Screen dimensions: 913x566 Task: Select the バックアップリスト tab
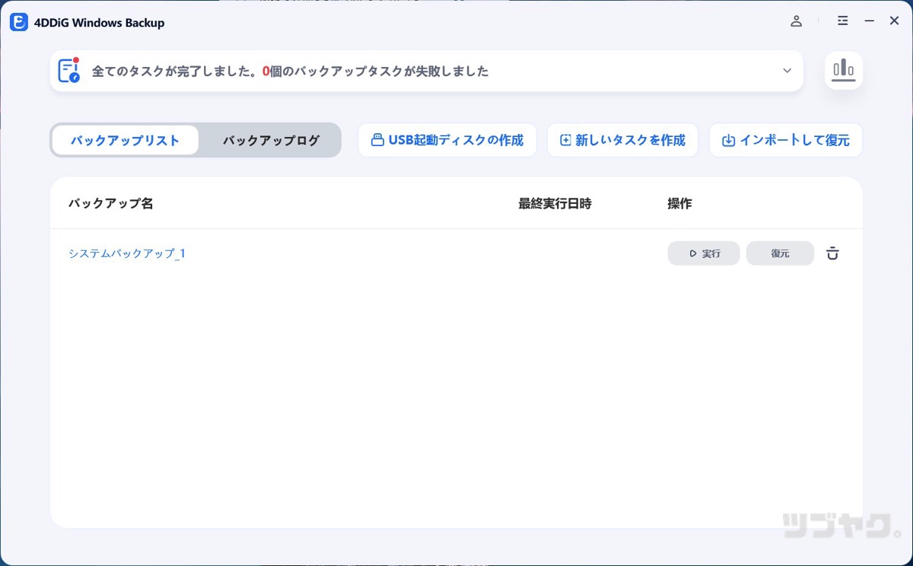[x=126, y=140]
